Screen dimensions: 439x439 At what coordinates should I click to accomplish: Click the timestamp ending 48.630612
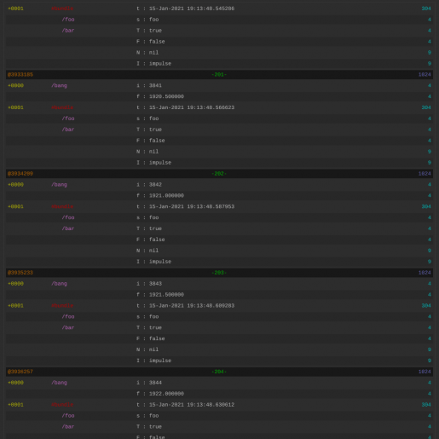point(192,405)
